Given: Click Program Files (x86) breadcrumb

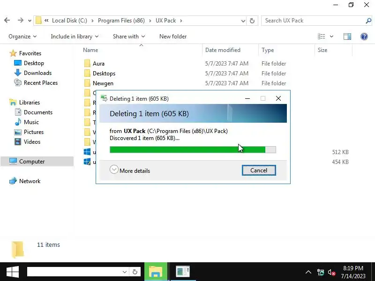Looking at the screenshot, I should tap(121, 21).
